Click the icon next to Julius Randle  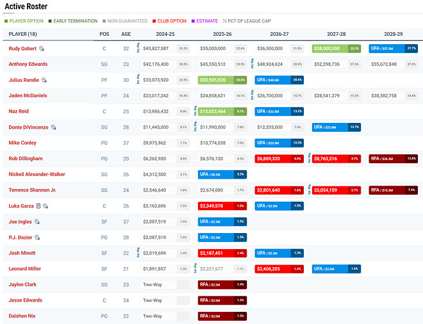[45, 80]
